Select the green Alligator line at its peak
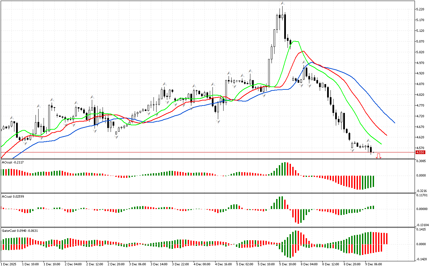The width and height of the screenshot is (429, 268). (295, 41)
